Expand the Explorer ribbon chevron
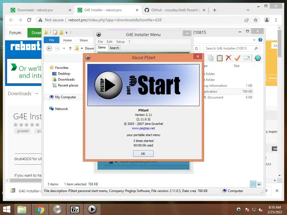This screenshot has width=287, height=215. 254,40
